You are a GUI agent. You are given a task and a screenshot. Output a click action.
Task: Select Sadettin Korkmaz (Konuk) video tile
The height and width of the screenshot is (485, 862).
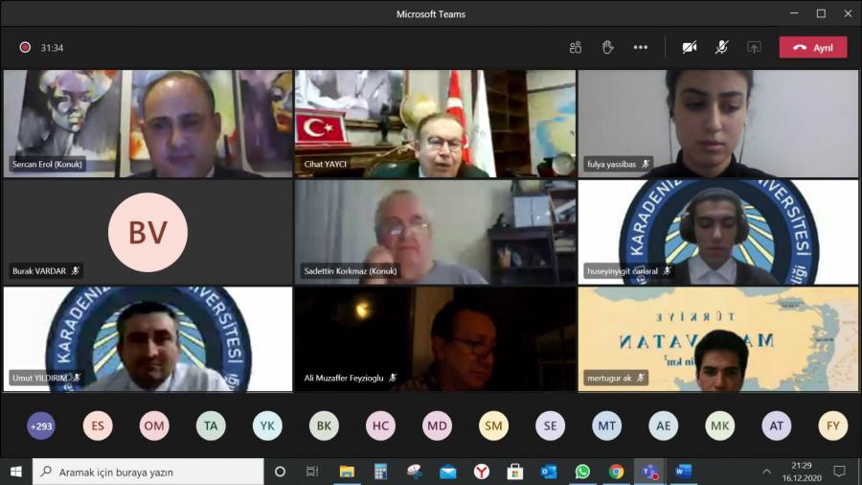pos(435,231)
